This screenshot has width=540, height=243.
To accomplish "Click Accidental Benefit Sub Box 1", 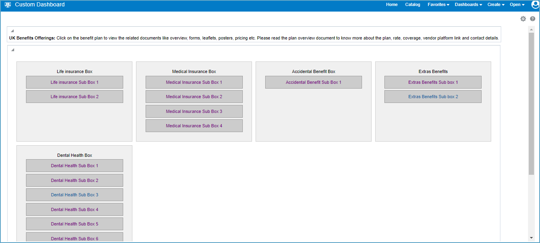I will pyautogui.click(x=313, y=82).
